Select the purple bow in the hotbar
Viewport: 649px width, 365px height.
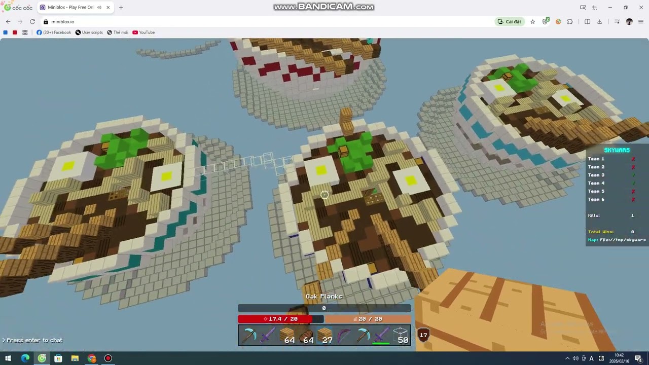[x=343, y=336]
